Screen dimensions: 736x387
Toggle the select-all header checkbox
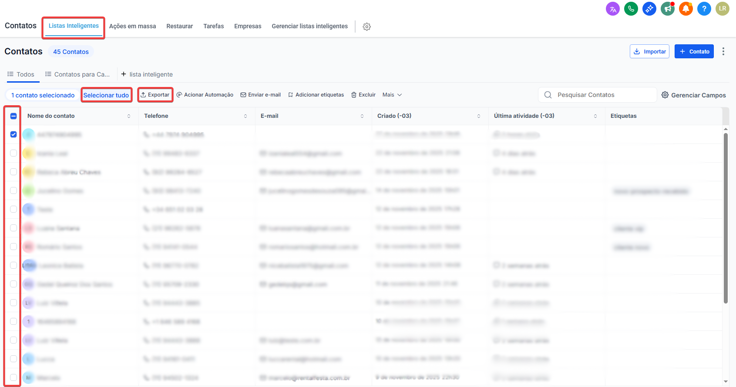13,116
